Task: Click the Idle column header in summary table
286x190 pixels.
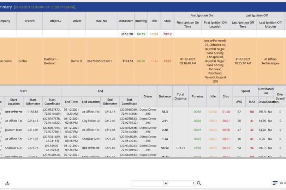Action: 154,21
